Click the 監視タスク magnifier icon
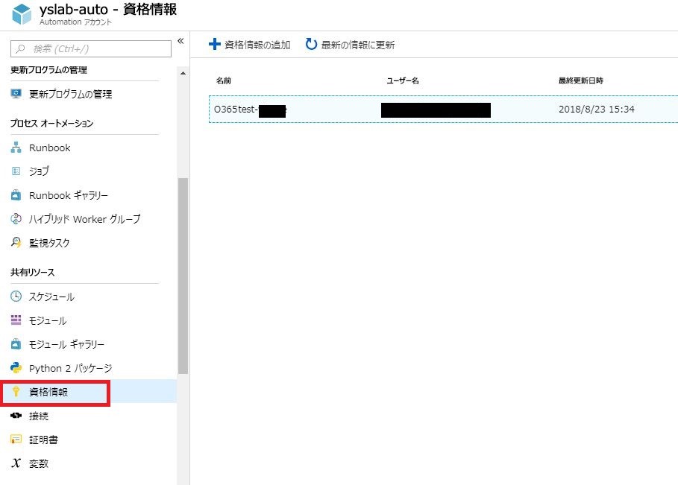 tap(16, 242)
